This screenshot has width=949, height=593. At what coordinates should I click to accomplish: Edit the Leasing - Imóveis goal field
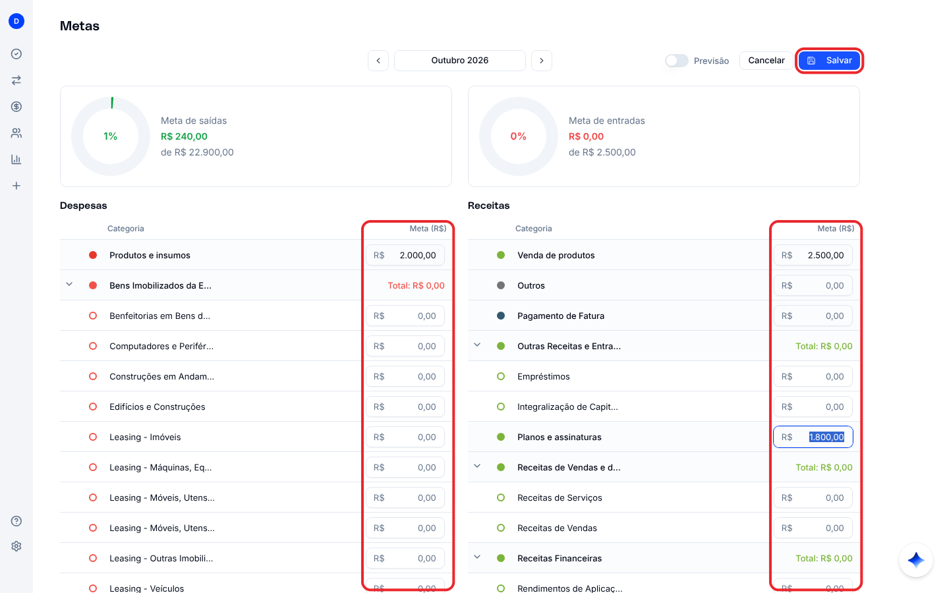click(405, 437)
